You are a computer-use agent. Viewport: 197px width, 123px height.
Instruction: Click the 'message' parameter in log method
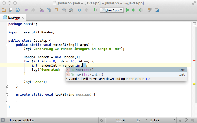point(83,95)
